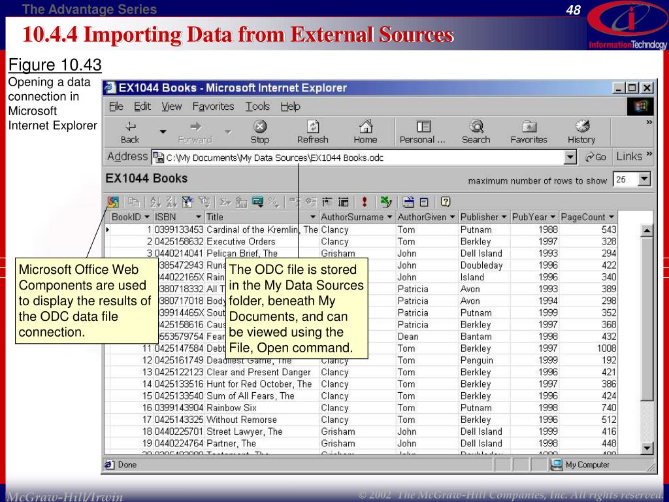Export to Microsoft Excel icon

coord(386,202)
